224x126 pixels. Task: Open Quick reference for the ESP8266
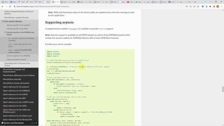pyautogui.click(x=16, y=91)
